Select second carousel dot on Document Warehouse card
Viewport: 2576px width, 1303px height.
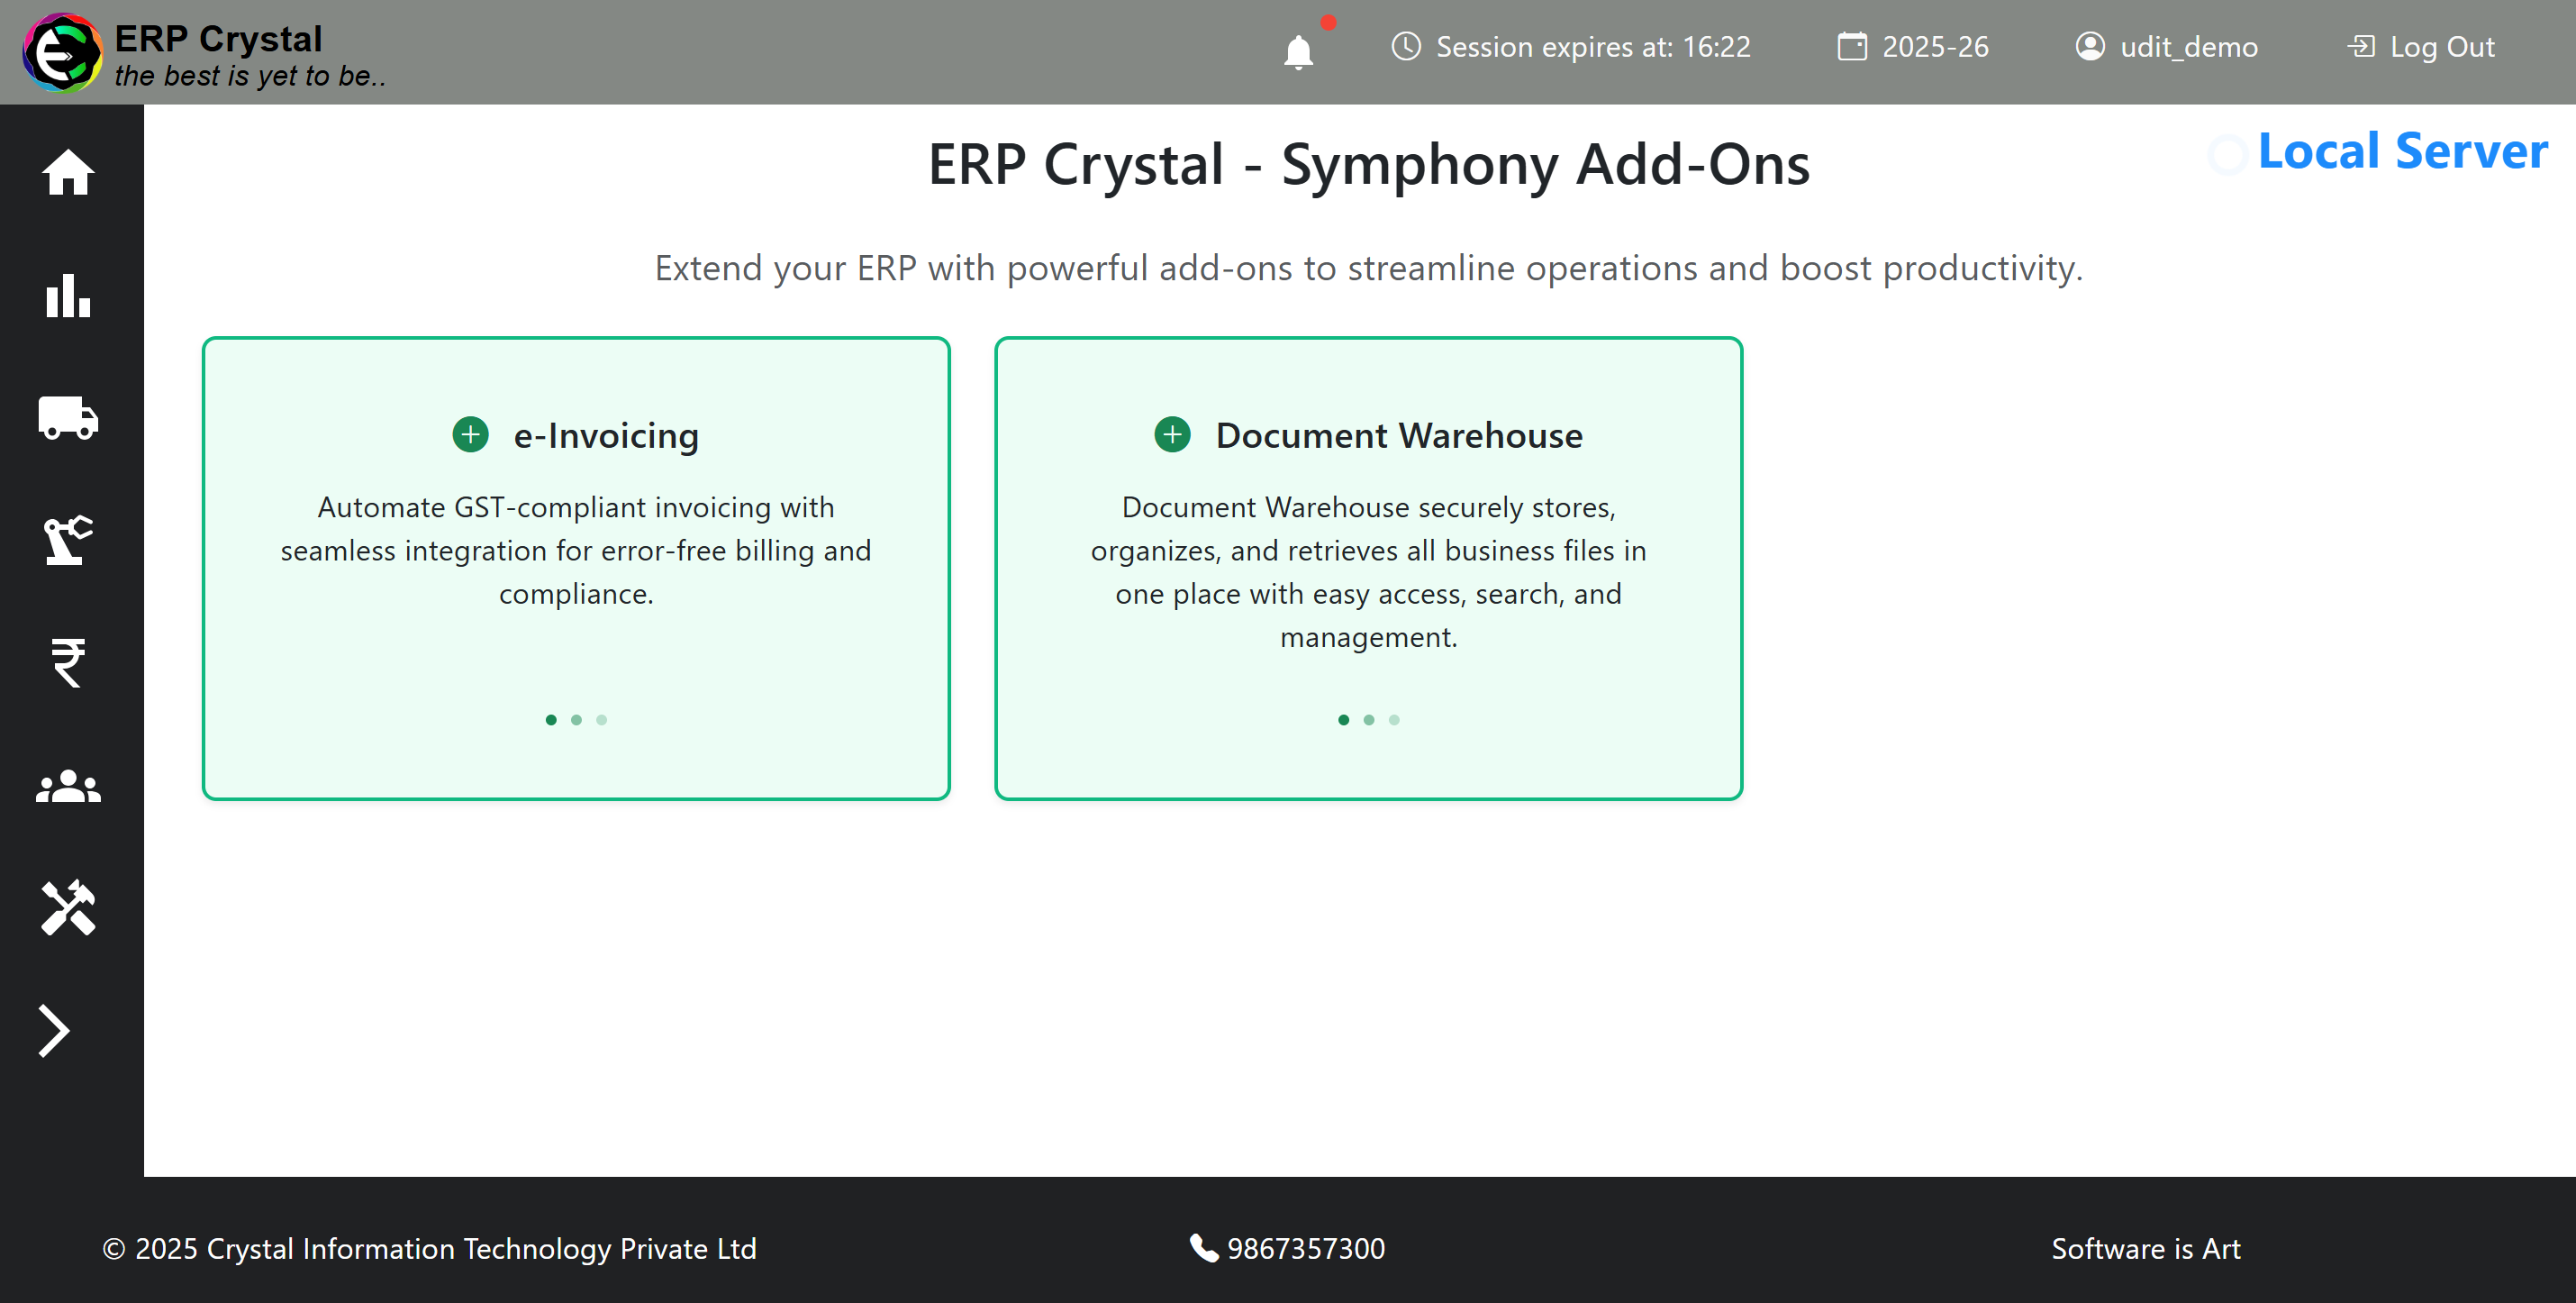tap(1368, 720)
